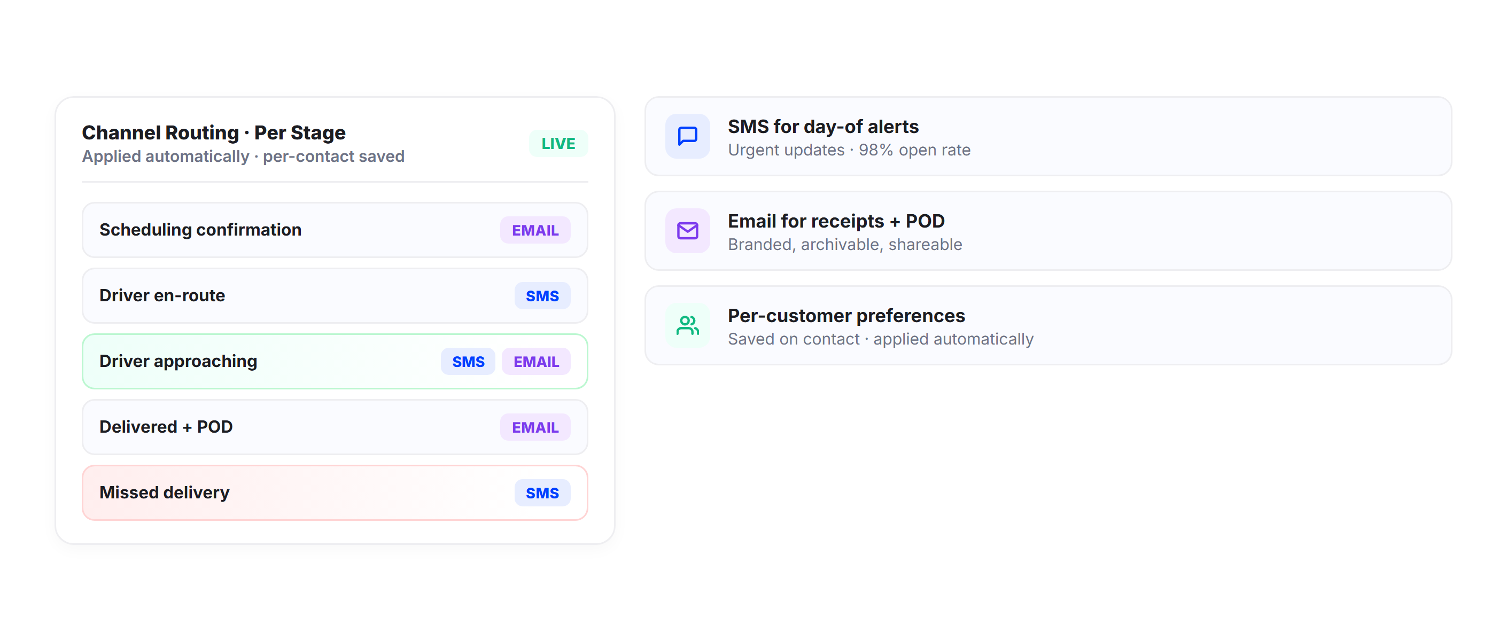Open the Per-customer preferences card
Image resolution: width=1507 pixels, height=641 pixels.
(1048, 325)
